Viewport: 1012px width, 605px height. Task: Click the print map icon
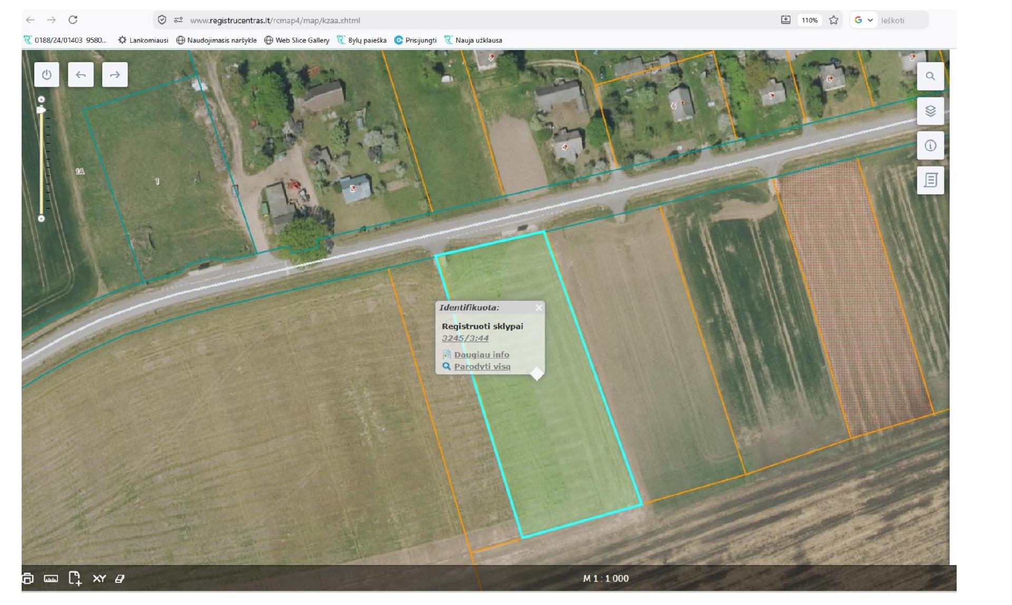(x=27, y=579)
